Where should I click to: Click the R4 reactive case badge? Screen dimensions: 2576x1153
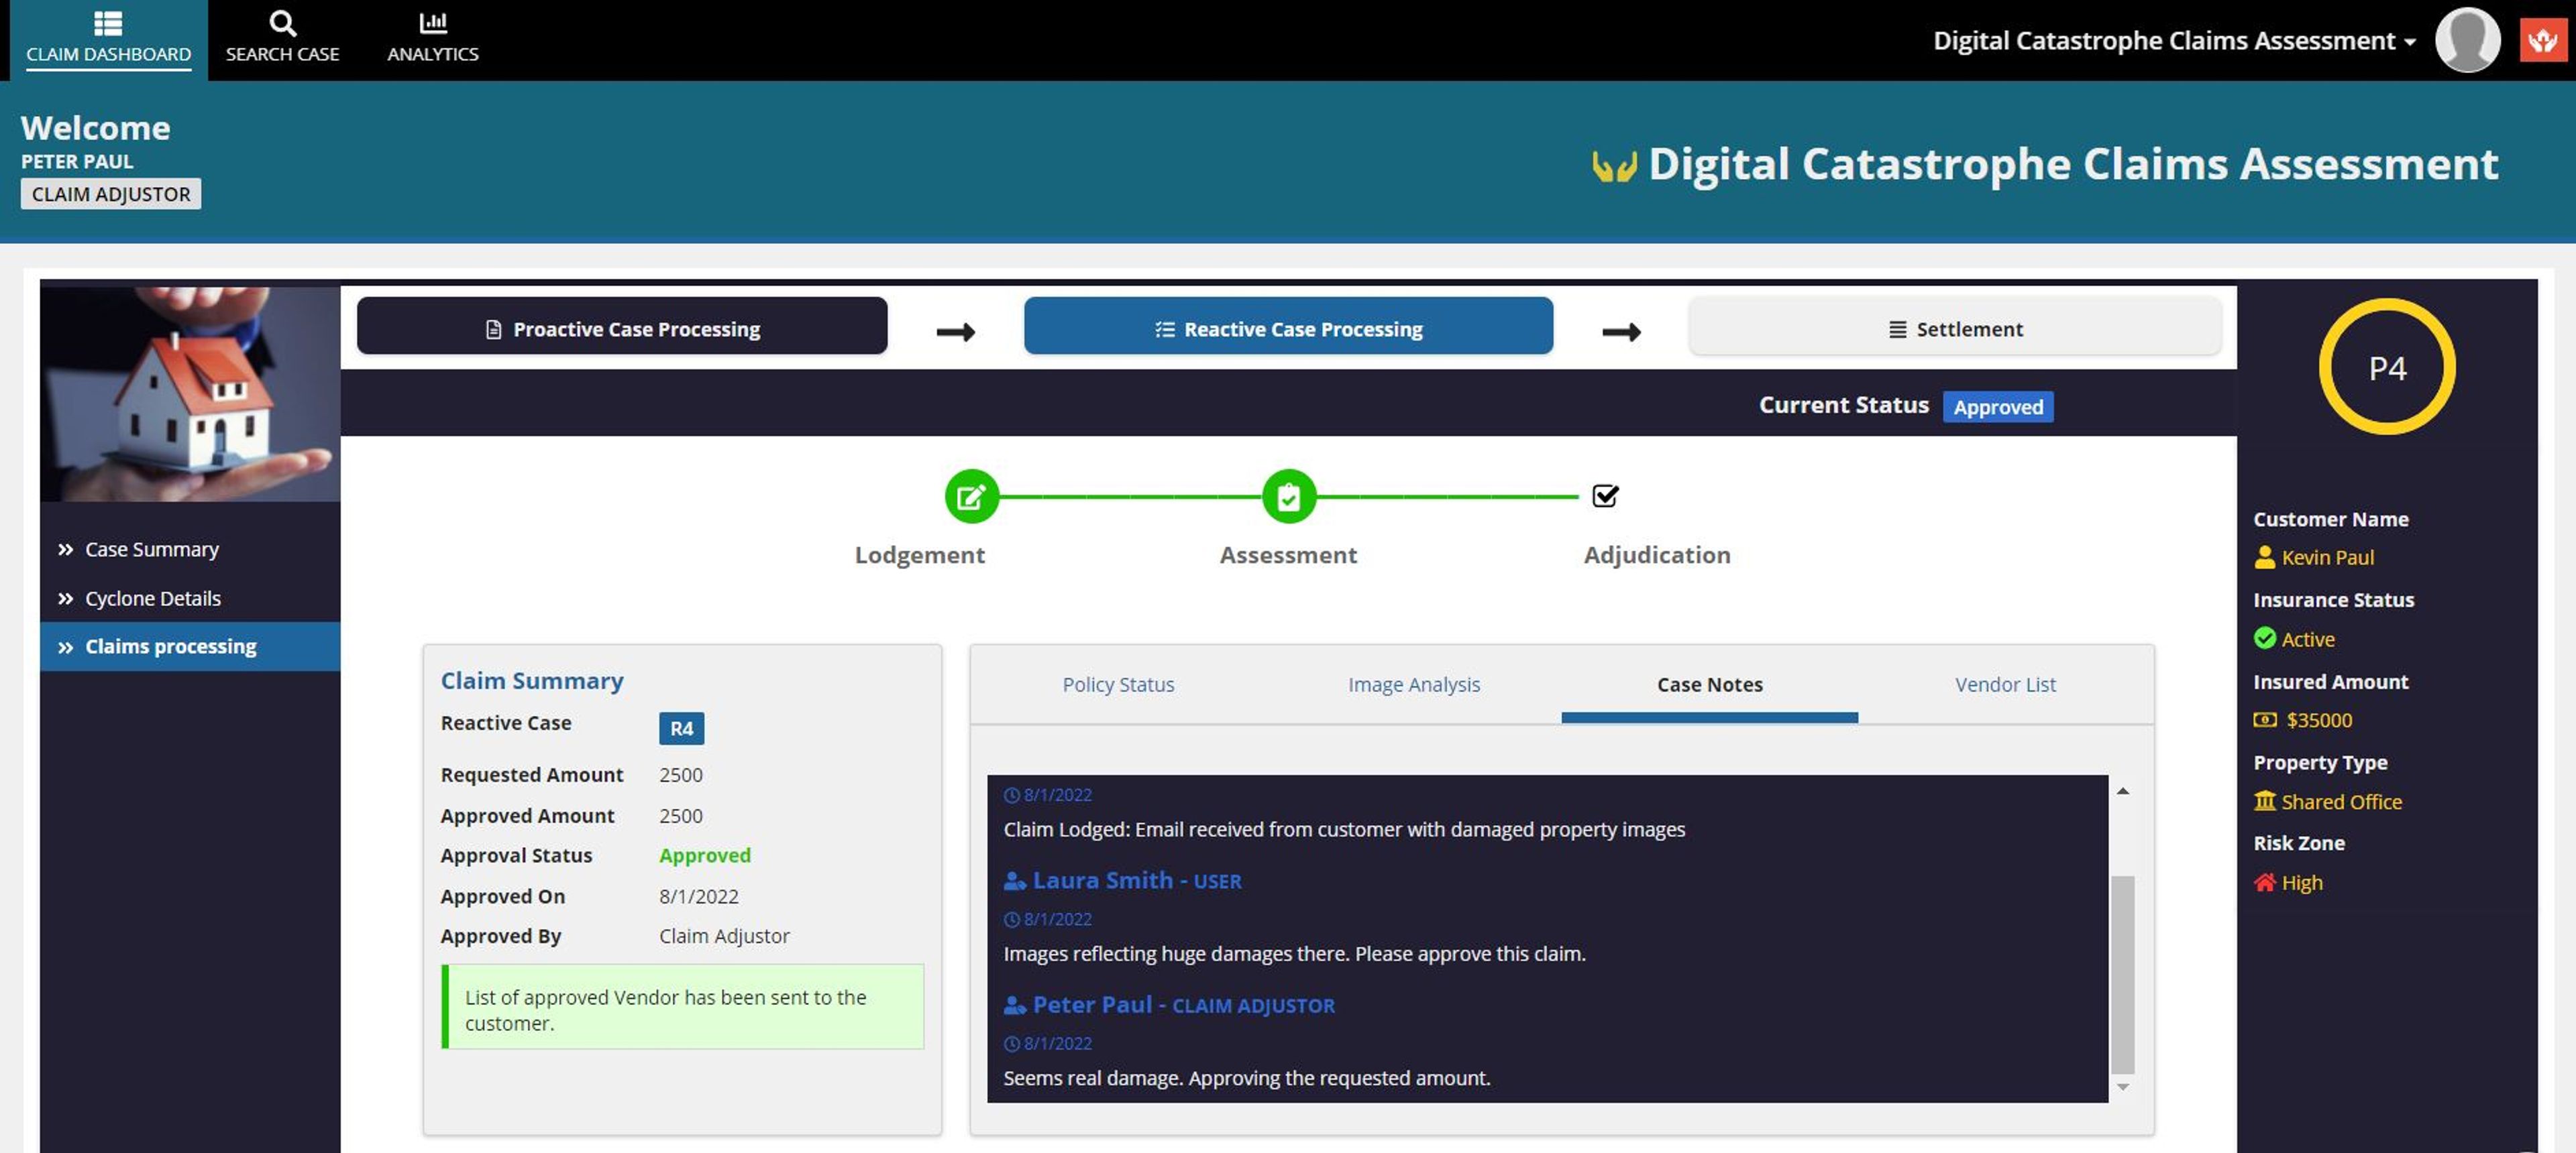click(x=681, y=729)
